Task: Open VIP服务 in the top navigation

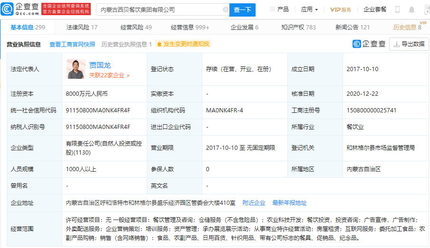Action: [x=340, y=9]
